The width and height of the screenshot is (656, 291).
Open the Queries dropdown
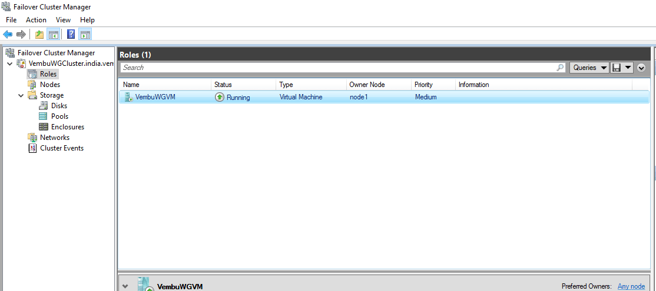click(589, 68)
